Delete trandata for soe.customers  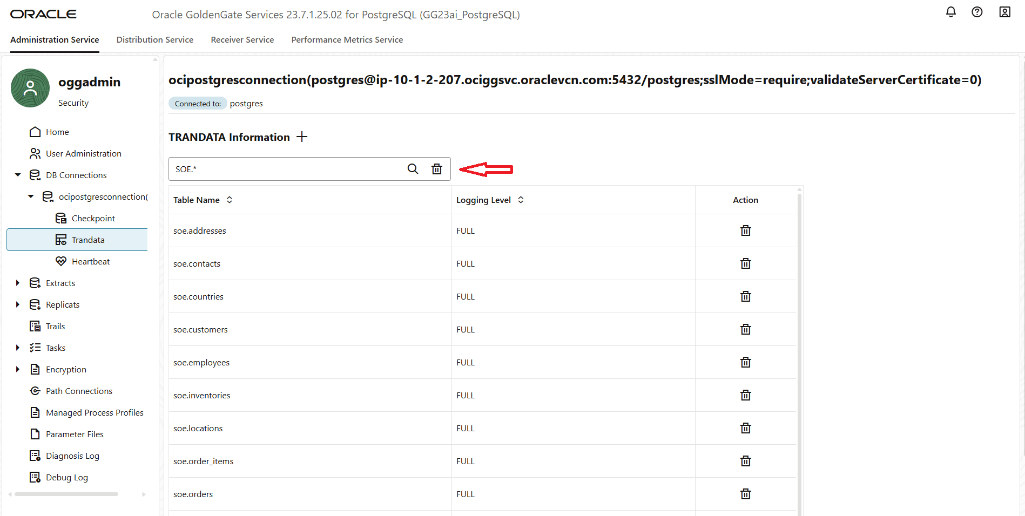pyautogui.click(x=746, y=329)
